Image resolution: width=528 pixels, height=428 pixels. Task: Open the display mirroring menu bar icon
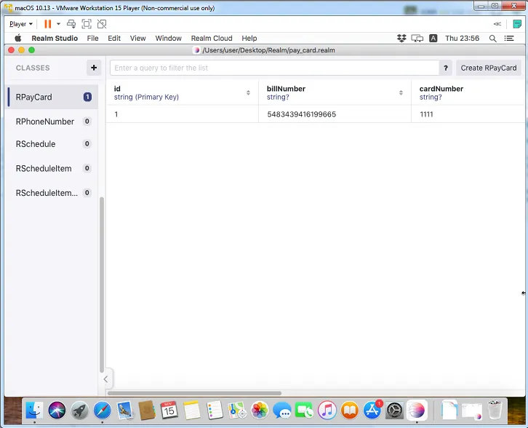(x=417, y=38)
